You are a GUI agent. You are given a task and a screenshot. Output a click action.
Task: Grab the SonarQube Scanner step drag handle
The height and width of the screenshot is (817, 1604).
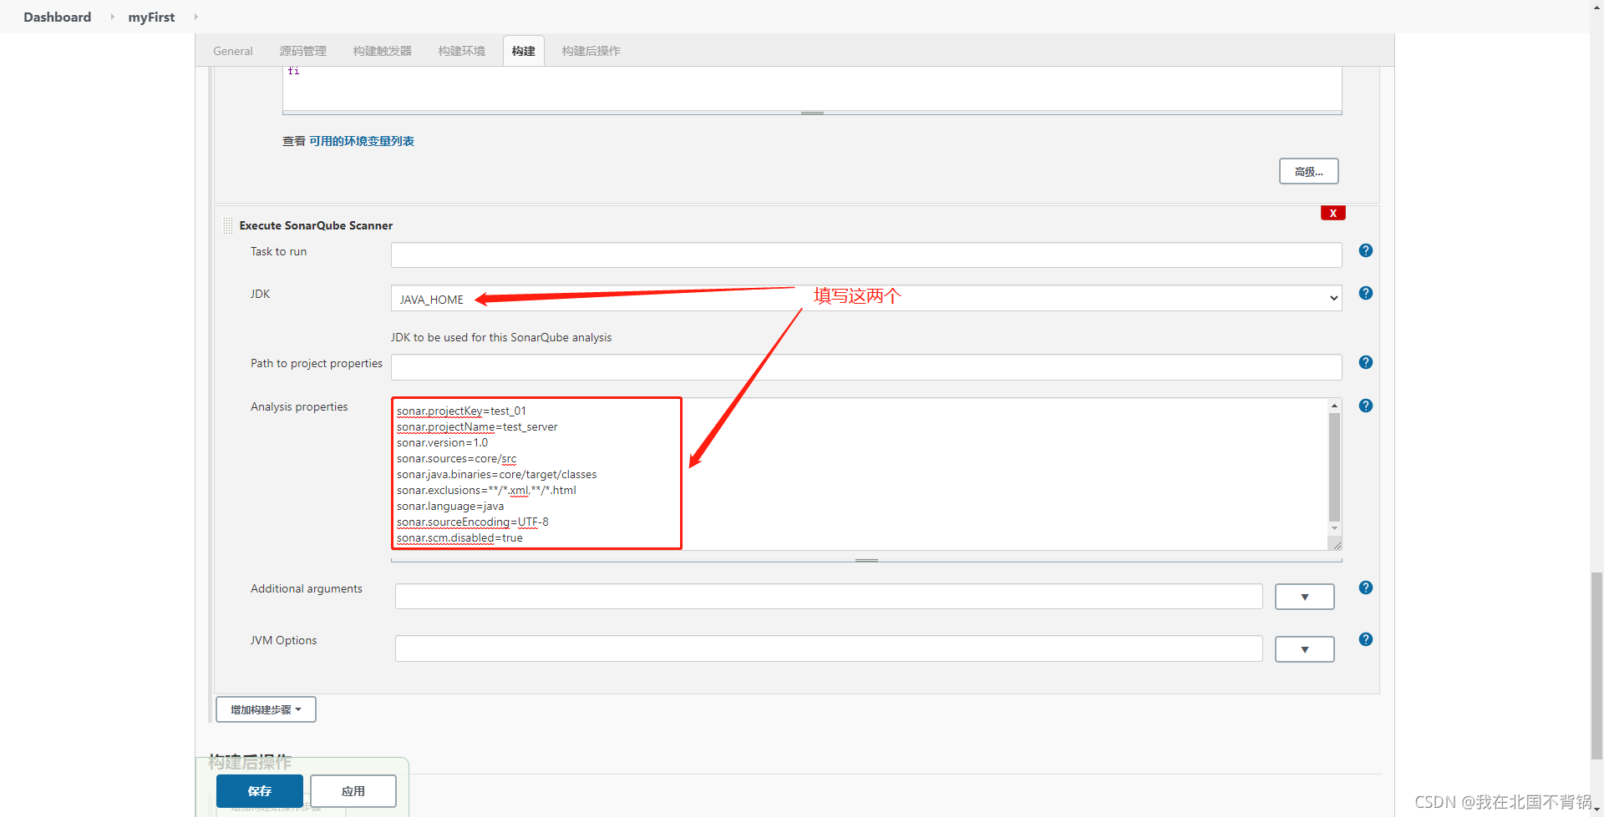[228, 225]
